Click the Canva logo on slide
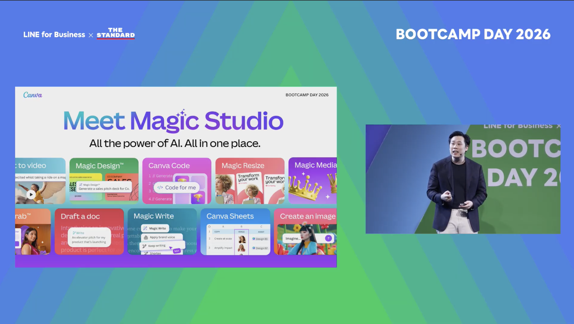The width and height of the screenshot is (574, 324). [33, 95]
